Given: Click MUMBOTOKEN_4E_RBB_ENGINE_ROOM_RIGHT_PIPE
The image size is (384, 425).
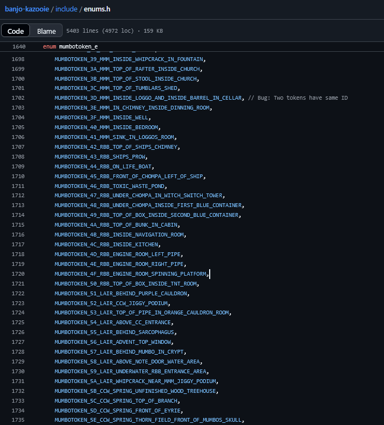Looking at the screenshot, I should pos(119,264).
